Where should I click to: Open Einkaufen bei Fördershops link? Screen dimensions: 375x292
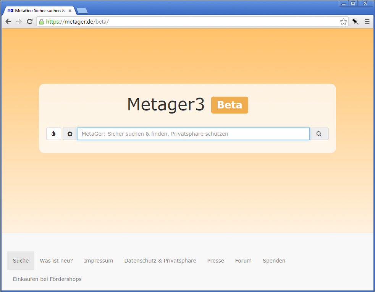coord(47,279)
